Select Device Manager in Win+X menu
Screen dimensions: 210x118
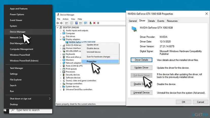[28, 32]
